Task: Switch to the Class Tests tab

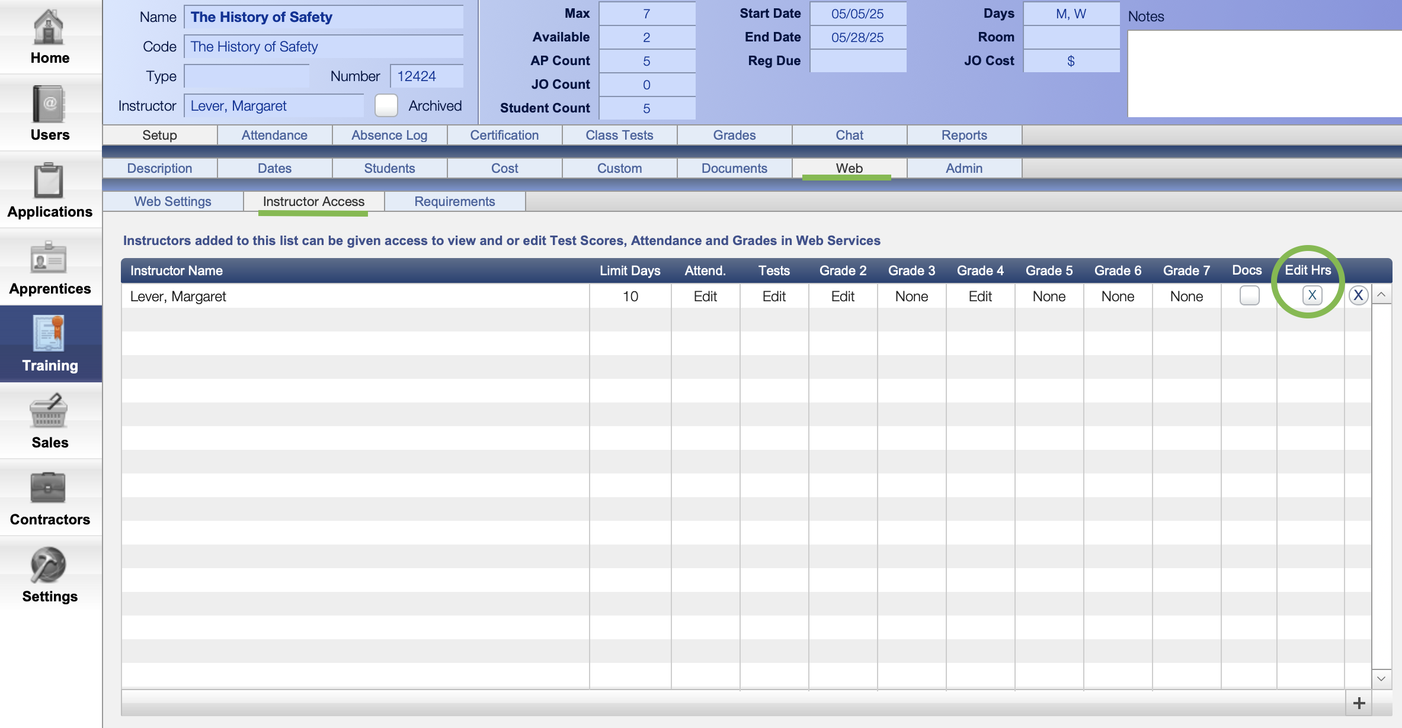Action: pos(619,135)
